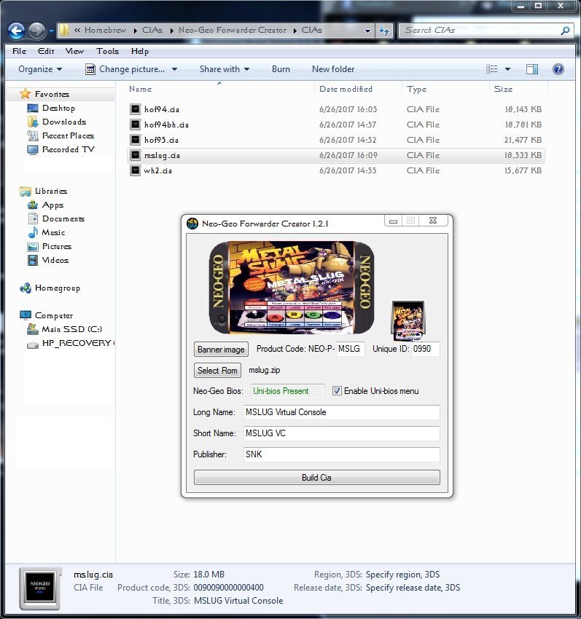Expand the Share with dropdown
The height and width of the screenshot is (619, 581).
click(225, 69)
